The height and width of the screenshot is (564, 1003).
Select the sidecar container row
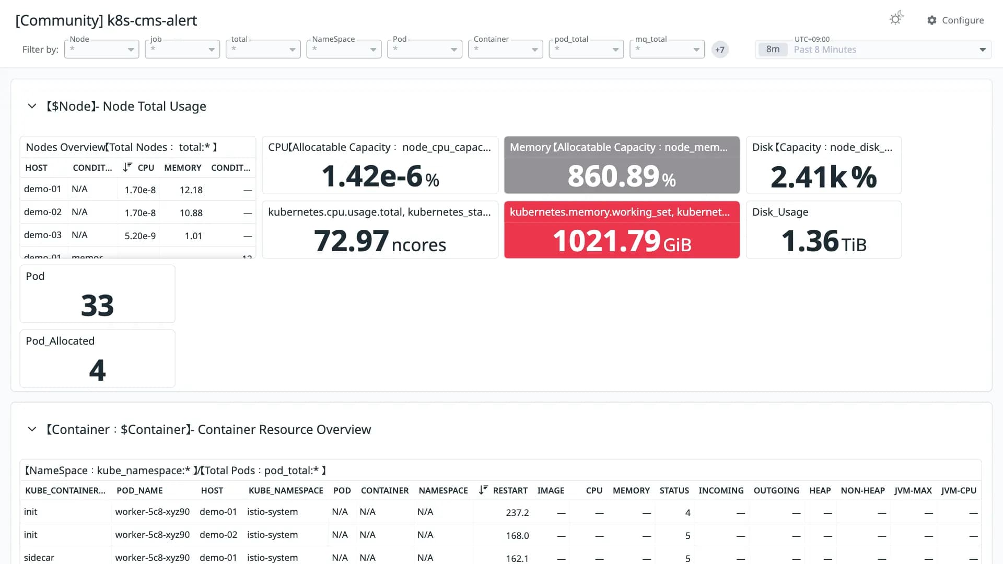[x=500, y=557]
